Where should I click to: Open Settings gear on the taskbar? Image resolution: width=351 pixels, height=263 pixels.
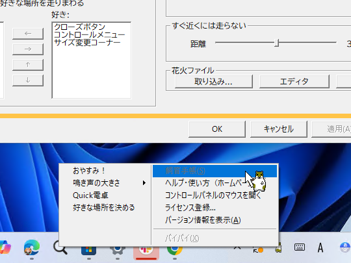(117, 250)
